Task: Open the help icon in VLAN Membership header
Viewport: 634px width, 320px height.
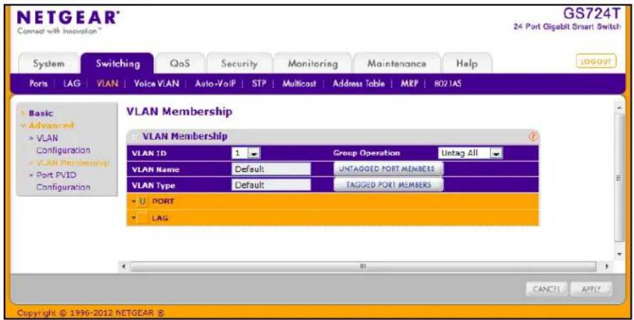Action: coord(533,137)
